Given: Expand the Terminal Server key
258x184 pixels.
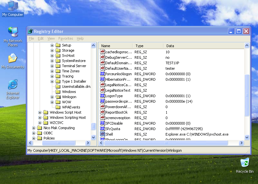Looking at the screenshot, I should point(52,66).
